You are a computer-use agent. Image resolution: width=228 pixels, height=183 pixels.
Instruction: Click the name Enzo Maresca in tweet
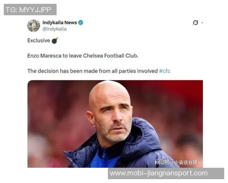pos(44,56)
